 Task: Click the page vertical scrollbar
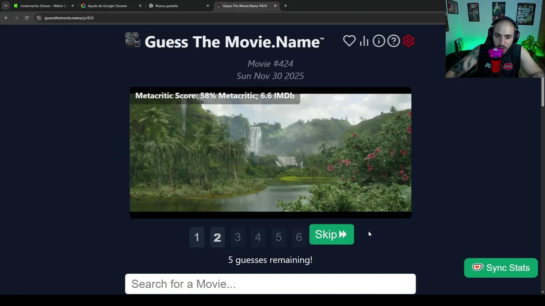pyautogui.click(x=542, y=92)
